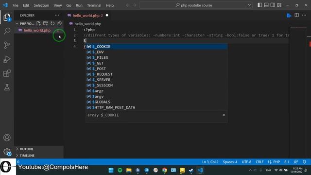The width and height of the screenshot is (311, 175).
Task: Collapse all folders in explorer
Action: tap(59, 23)
